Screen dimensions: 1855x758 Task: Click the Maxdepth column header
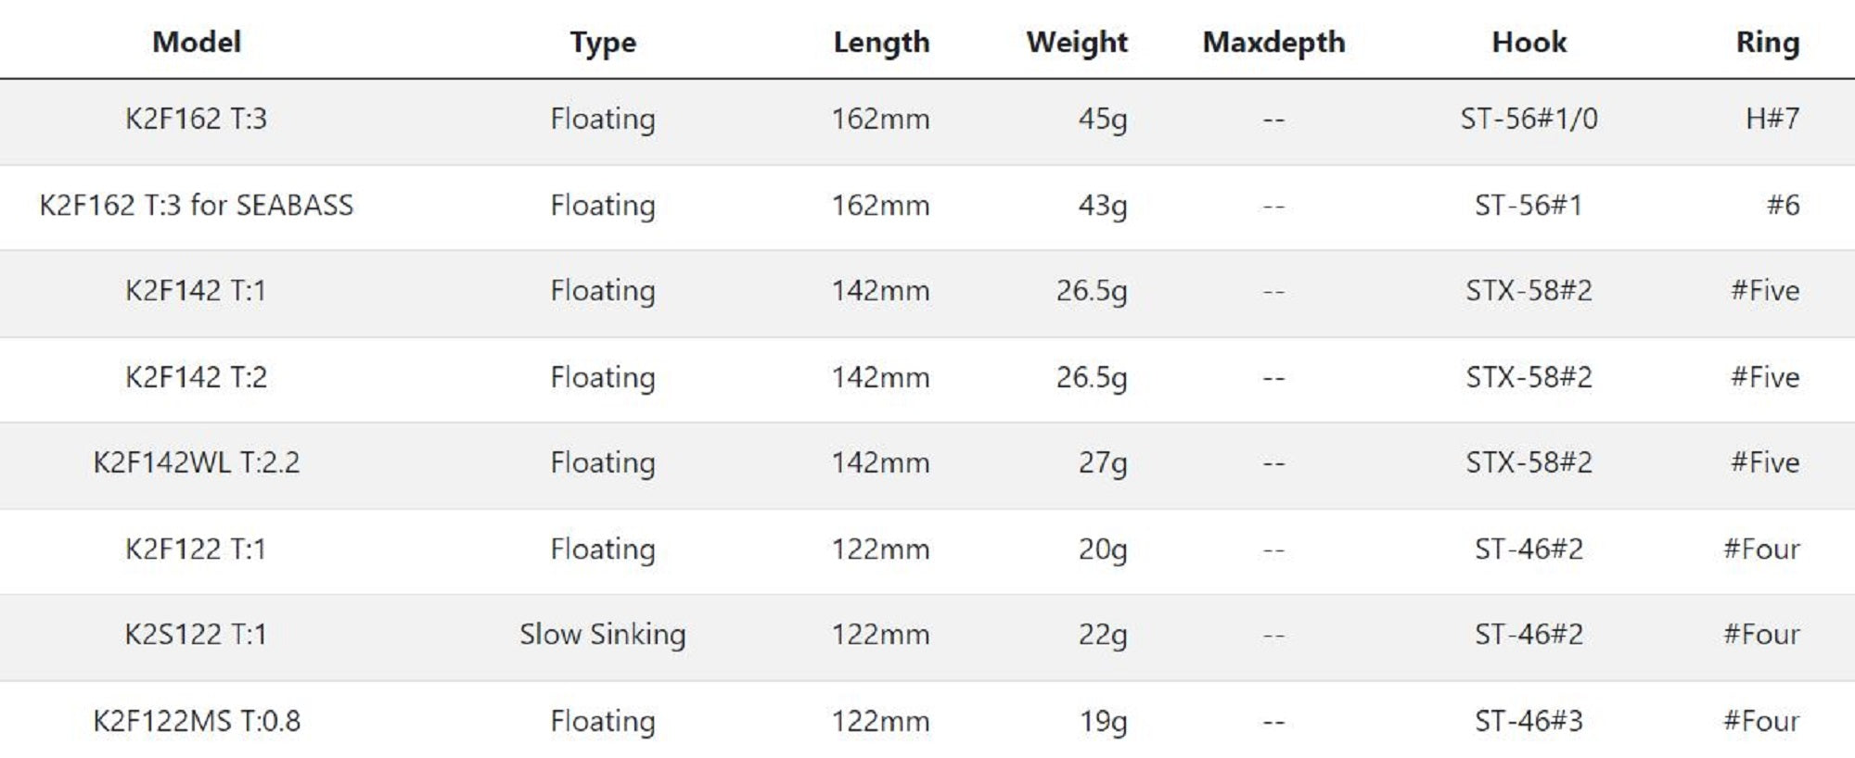click(x=1273, y=42)
